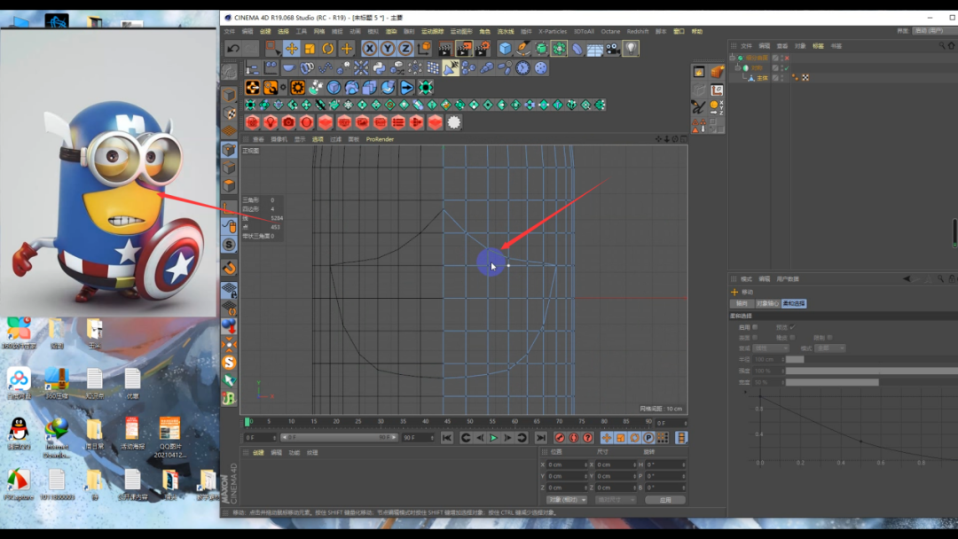Add a Cube primitive object

coord(505,48)
